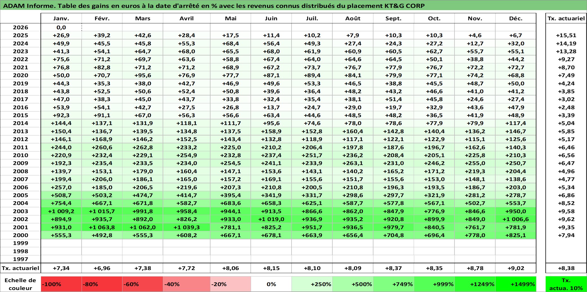Click the +1 006,6 cell in row 2002

[516, 219]
